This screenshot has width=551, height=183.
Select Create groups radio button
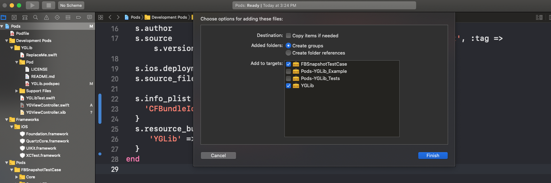click(x=288, y=46)
